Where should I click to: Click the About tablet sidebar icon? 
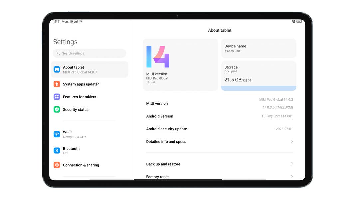[x=57, y=69]
